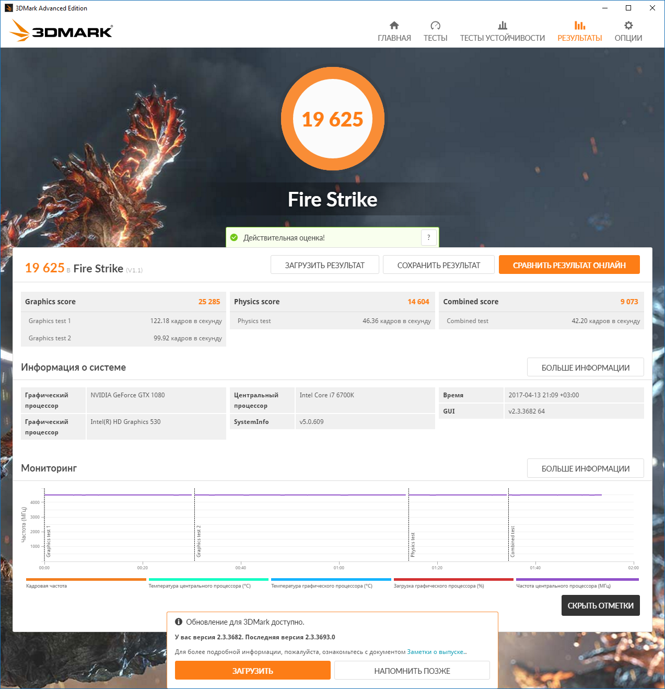Click the Действительная оценка! status text
The image size is (665, 689).
point(284,238)
